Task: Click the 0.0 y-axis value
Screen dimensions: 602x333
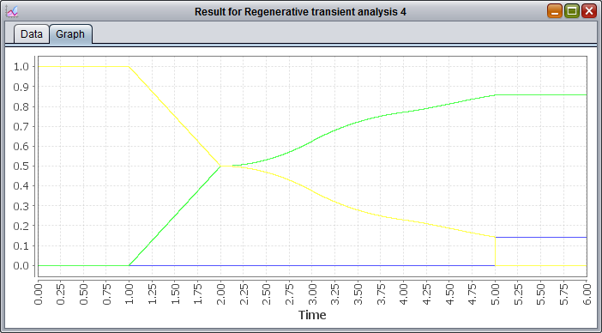Action: click(x=21, y=265)
